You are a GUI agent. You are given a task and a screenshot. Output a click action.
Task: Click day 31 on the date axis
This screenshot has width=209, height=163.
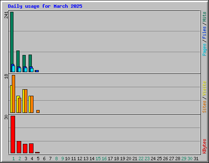[x=196, y=159]
